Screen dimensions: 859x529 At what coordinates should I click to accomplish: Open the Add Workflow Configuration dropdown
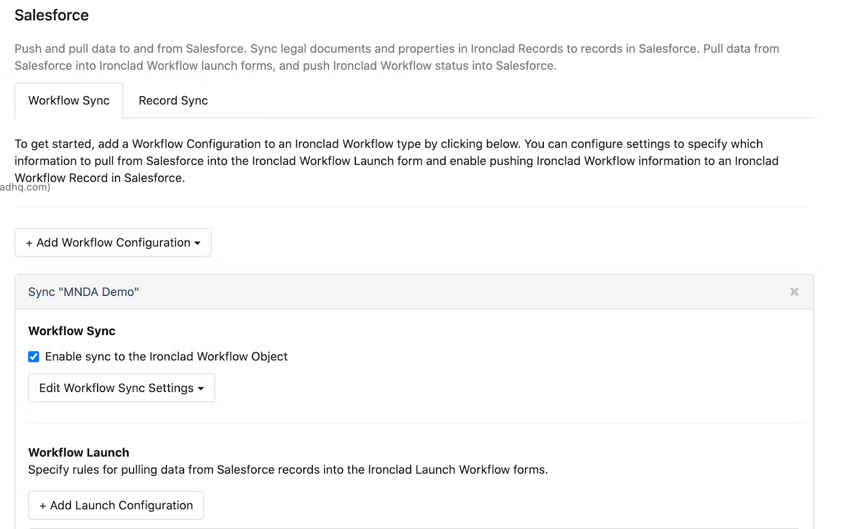(x=113, y=243)
